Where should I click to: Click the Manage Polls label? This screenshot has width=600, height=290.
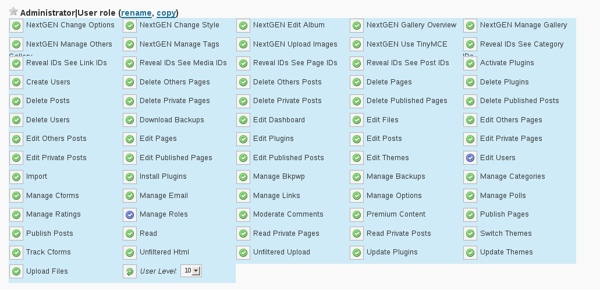tap(503, 196)
